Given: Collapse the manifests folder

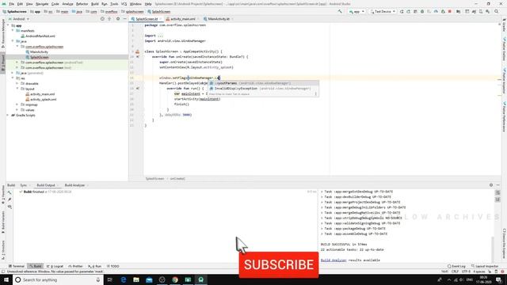Looking at the screenshot, I should 13,31.
